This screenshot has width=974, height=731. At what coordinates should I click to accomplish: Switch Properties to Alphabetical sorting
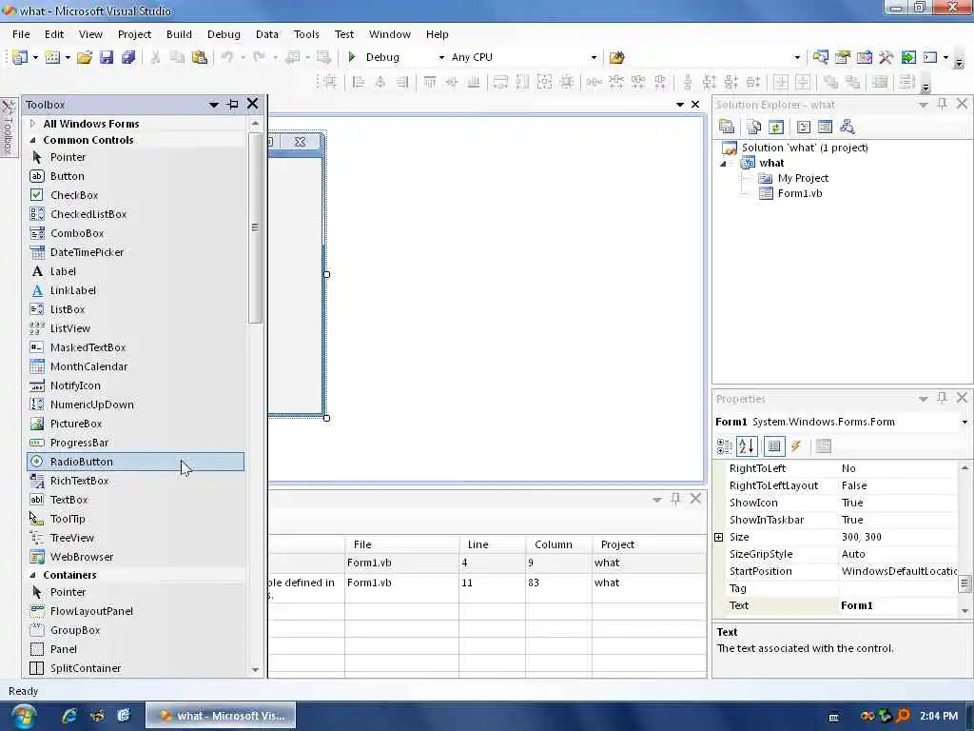pyautogui.click(x=747, y=445)
